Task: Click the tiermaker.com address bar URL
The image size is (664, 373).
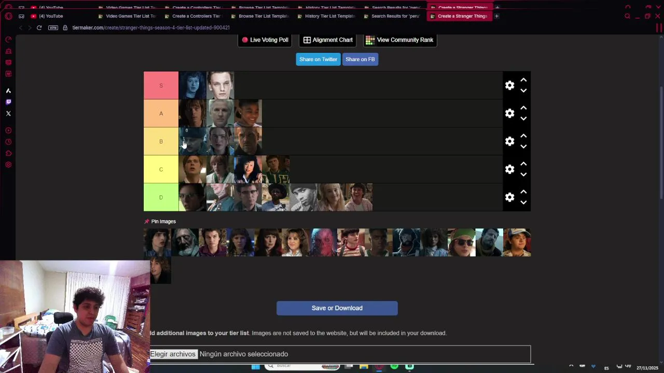Action: (x=151, y=27)
